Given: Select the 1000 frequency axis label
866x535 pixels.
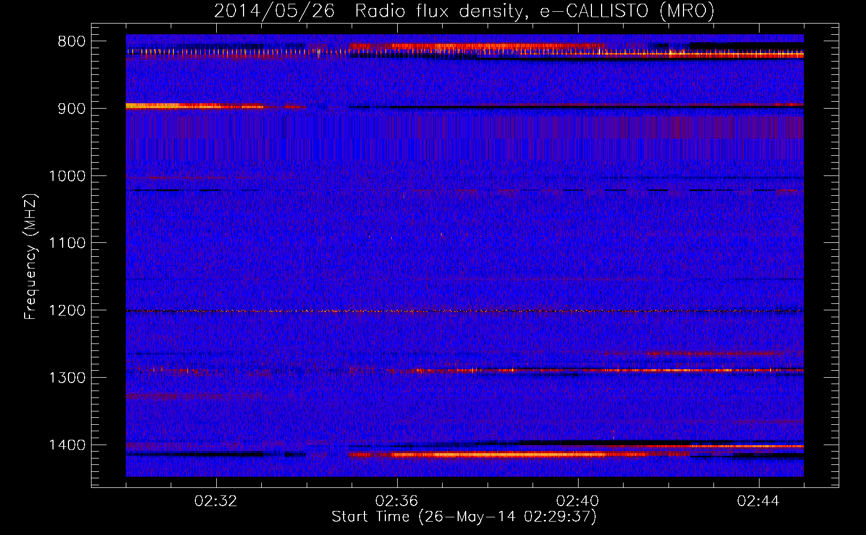Looking at the screenshot, I should coord(67,176).
